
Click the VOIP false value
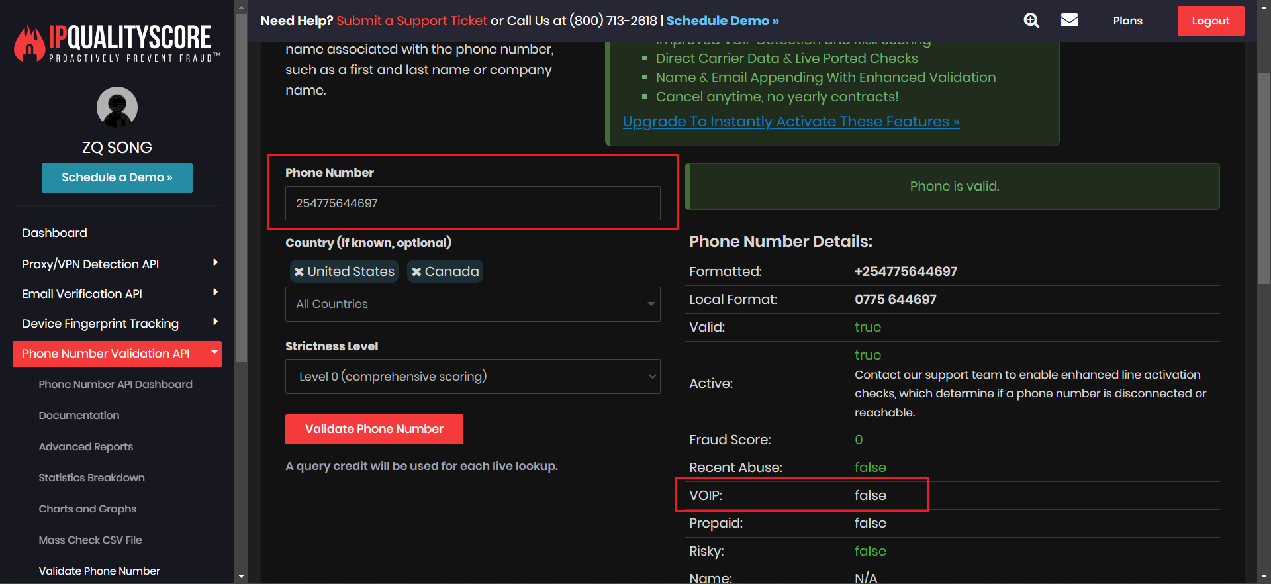point(871,495)
